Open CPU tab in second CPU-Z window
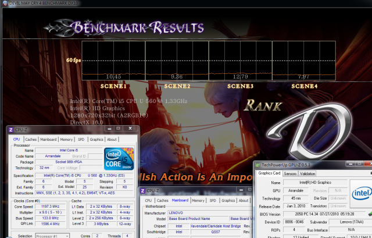This screenshot has width=372, height=238. pos(148,201)
